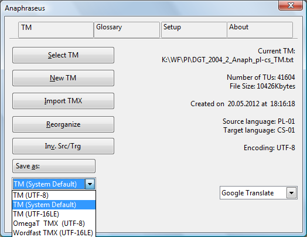
Task: Open the Glossary tab
Action: point(127,29)
